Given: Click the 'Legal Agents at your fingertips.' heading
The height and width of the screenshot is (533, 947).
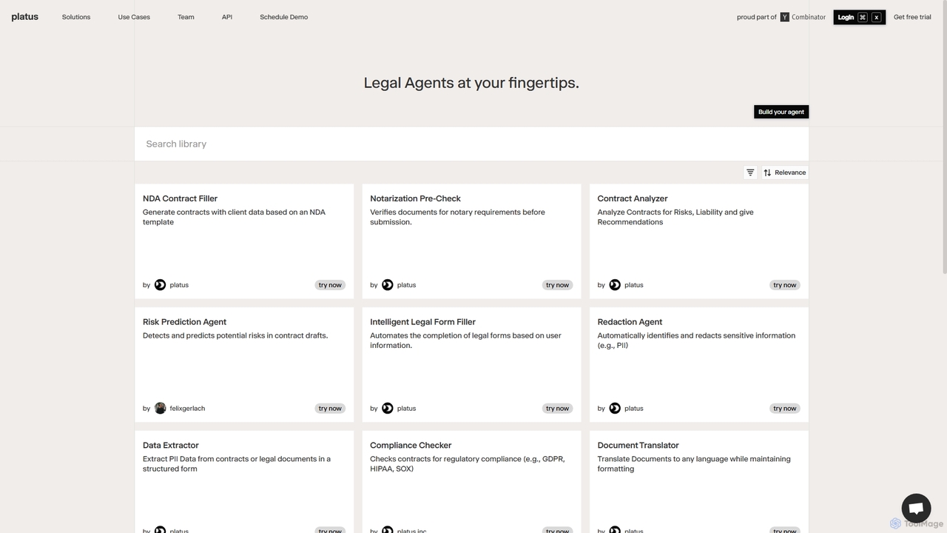Looking at the screenshot, I should point(471,83).
